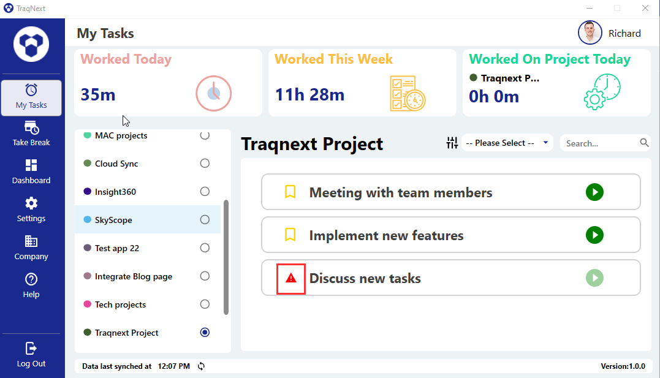Open the Help section
This screenshot has height=378, width=660.
[31, 286]
